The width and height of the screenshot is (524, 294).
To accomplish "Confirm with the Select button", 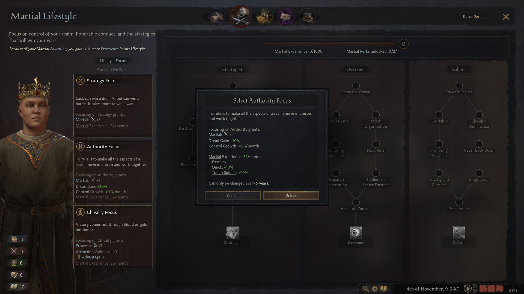I will [291, 196].
